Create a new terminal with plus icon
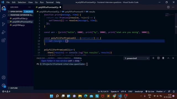This screenshot has height=99, width=177. [x=153, y=58]
